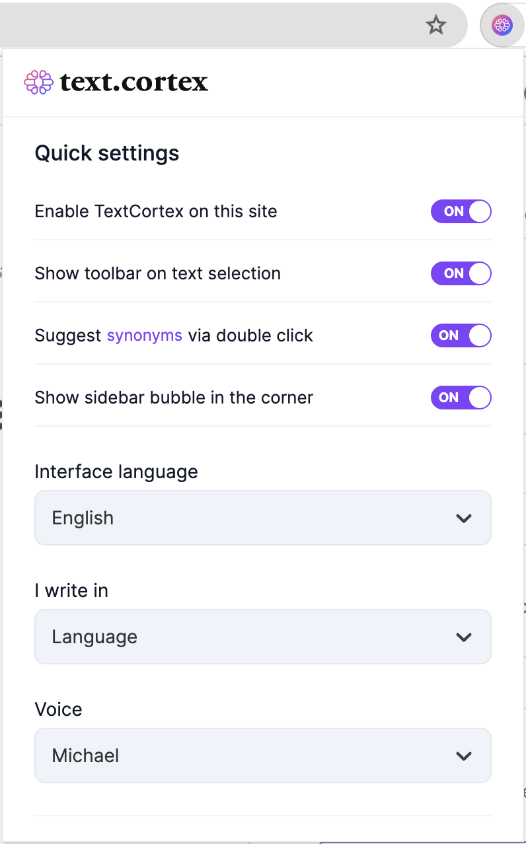Bookmark page with the star icon
This screenshot has height=844, width=526.
click(436, 26)
